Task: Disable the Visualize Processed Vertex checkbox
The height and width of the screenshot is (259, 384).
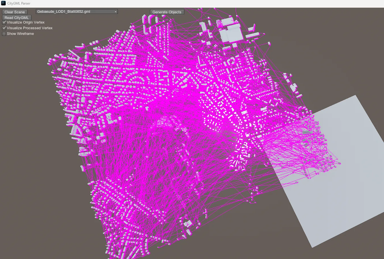Action: 4,28
